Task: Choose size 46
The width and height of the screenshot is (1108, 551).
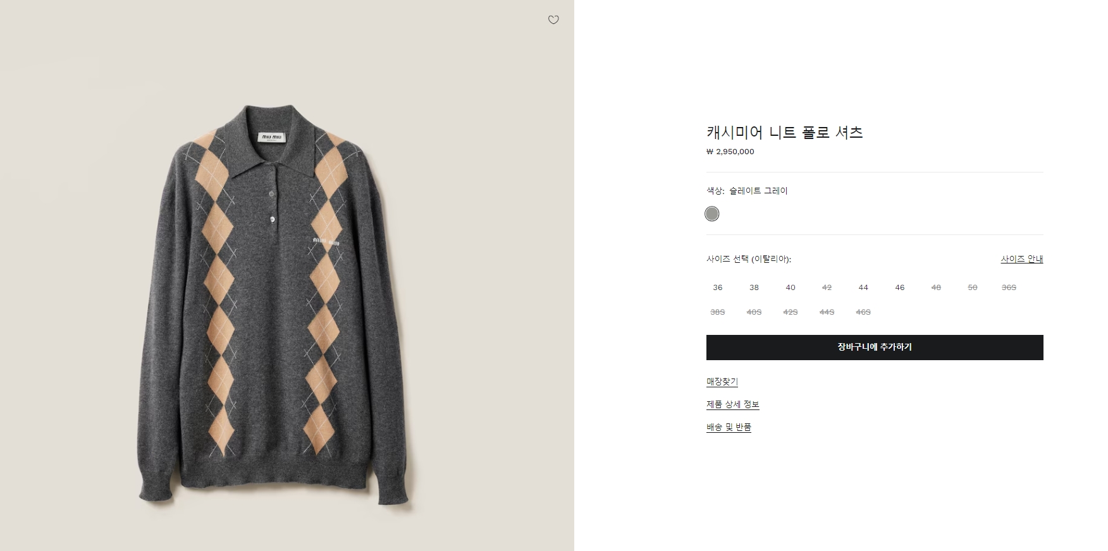Action: click(x=900, y=288)
